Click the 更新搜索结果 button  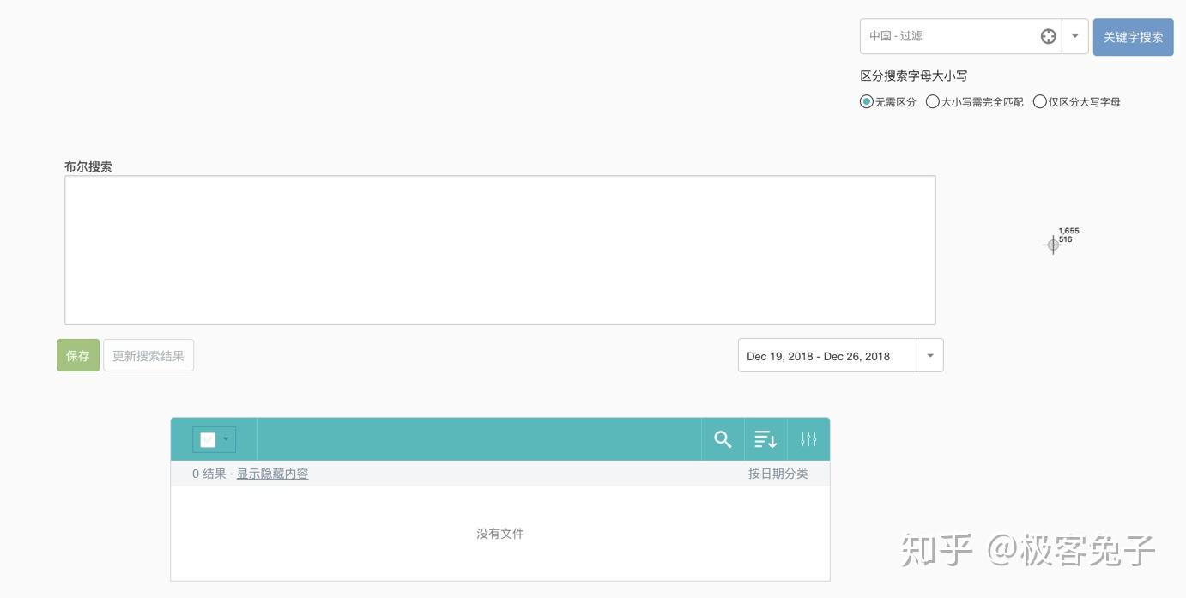pos(148,356)
